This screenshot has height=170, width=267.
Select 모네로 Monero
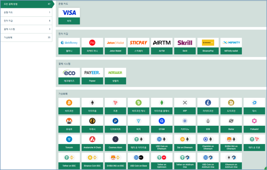tap(69, 124)
